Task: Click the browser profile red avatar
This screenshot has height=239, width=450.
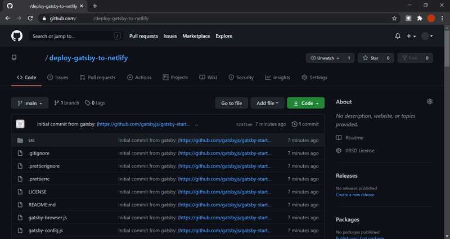Action: (x=431, y=19)
